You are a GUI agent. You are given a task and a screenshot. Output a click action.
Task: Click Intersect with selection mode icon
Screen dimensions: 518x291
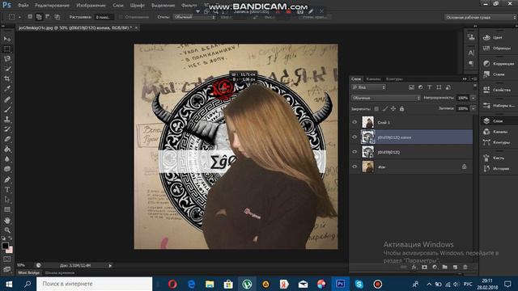(57, 16)
